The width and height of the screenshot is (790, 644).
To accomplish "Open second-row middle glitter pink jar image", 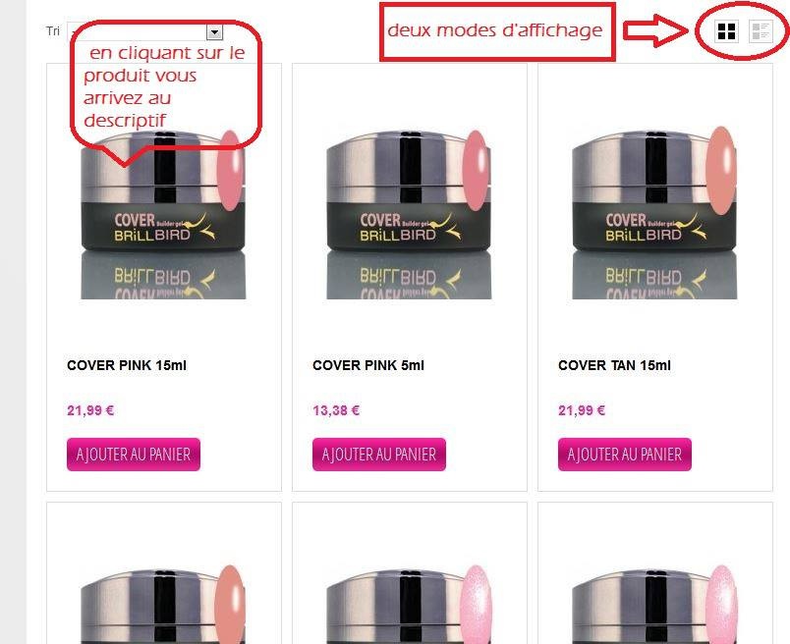I will tap(409, 604).
